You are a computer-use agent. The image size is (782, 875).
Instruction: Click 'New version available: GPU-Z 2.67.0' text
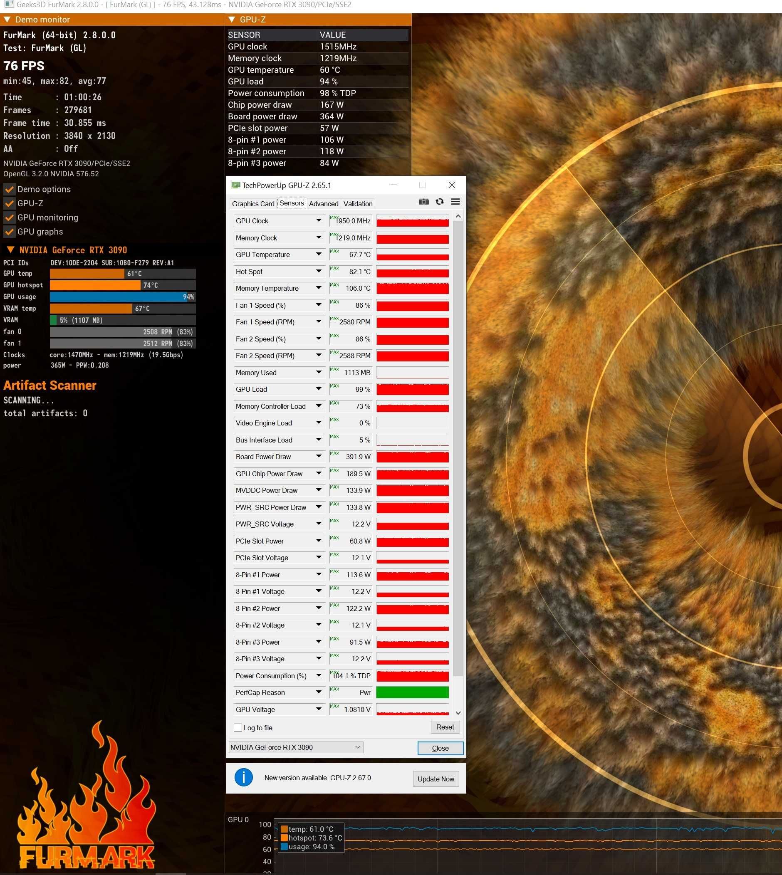point(317,778)
